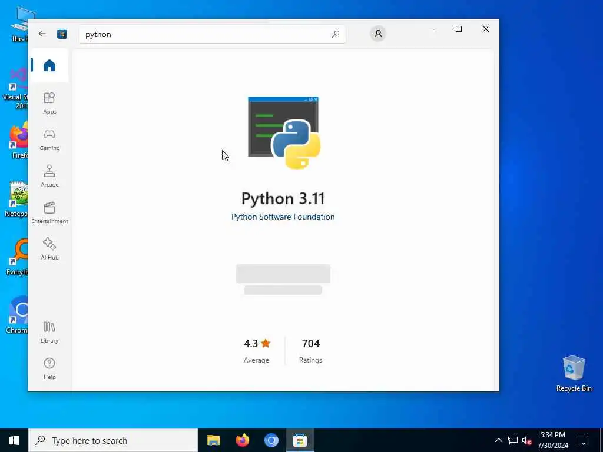
Task: Open the user account profile icon
Action: click(378, 34)
